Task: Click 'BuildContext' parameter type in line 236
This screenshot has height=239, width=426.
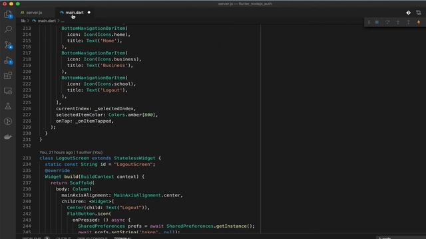Action: point(97,177)
